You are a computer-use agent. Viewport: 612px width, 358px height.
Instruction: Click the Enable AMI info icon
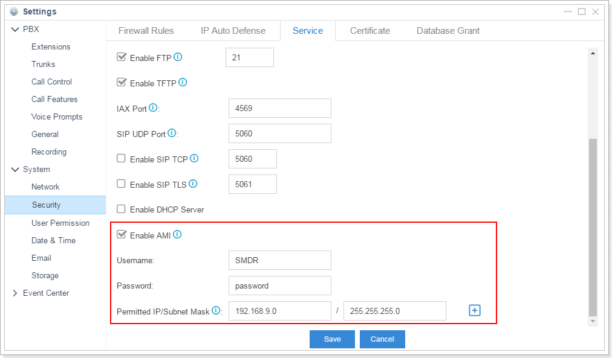pyautogui.click(x=177, y=235)
